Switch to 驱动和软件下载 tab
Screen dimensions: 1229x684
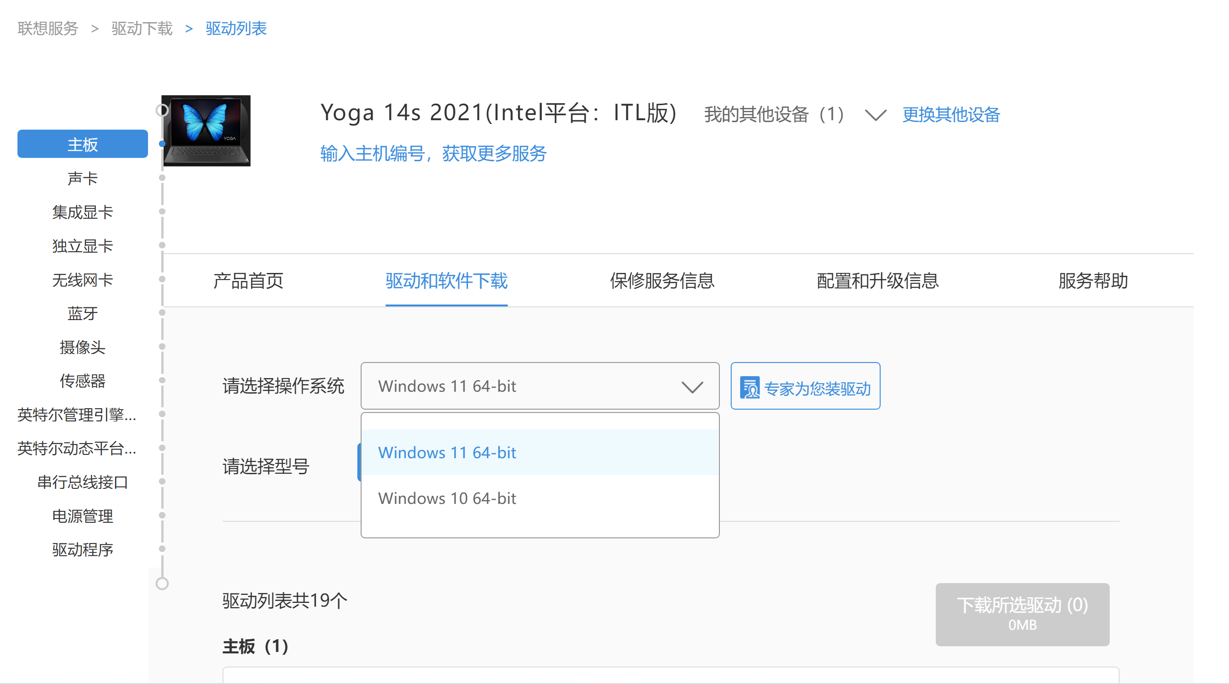pos(446,280)
